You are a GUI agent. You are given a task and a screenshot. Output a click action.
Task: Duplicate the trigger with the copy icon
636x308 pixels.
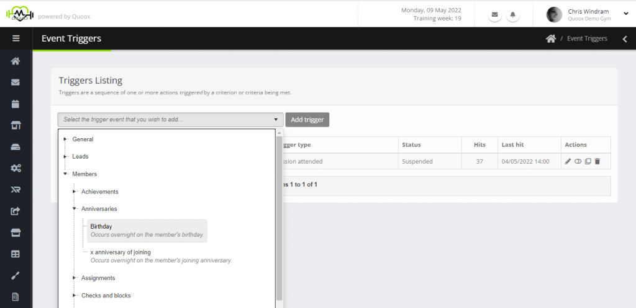click(588, 162)
